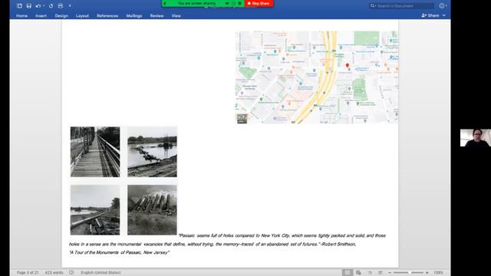Open the smiley feedback menu
The width and height of the screenshot is (491, 276).
(442, 5)
